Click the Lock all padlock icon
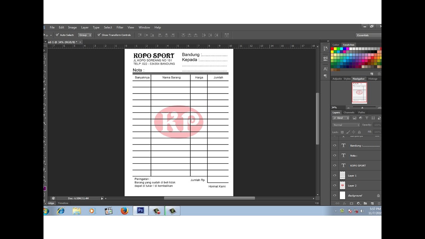 pyautogui.click(x=359, y=132)
